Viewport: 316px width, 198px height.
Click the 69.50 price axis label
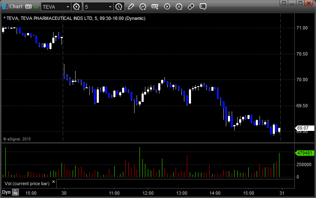[x=302, y=106]
